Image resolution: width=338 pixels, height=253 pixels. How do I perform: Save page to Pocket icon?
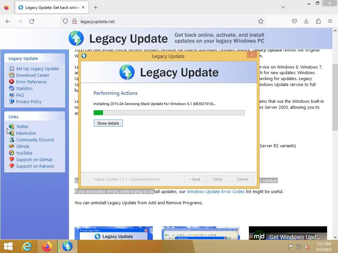pos(294,21)
